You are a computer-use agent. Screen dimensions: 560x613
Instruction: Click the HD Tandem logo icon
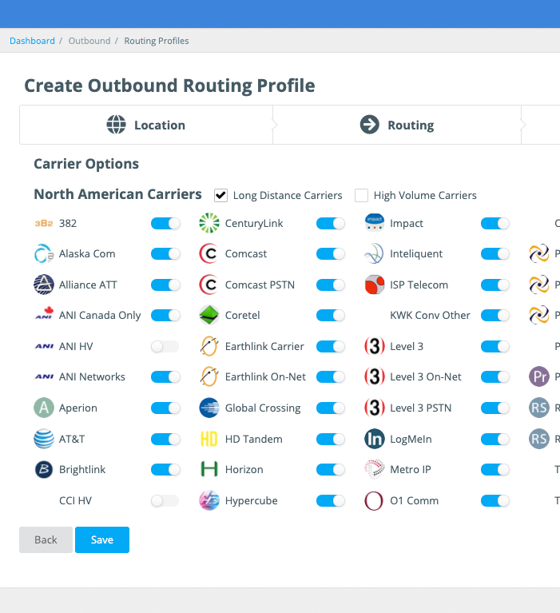pos(209,439)
